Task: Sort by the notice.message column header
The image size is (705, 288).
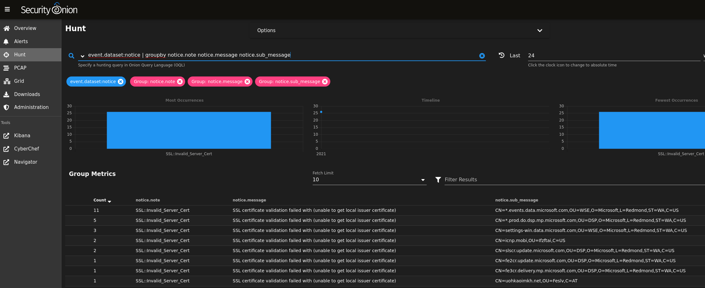Action: coord(249,200)
